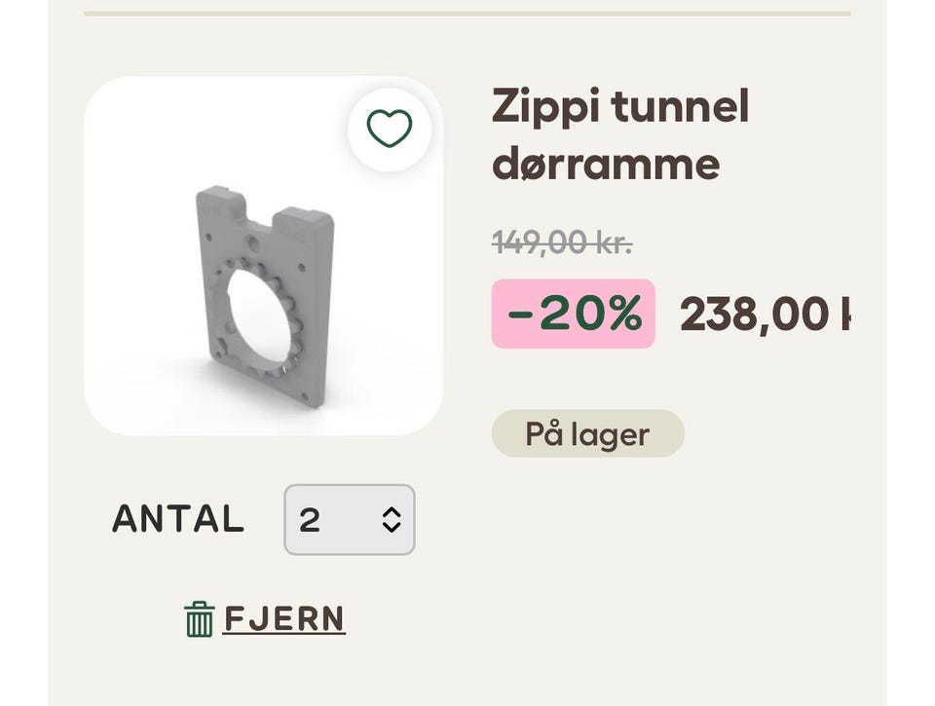This screenshot has height=706, width=935.
Task: Click the trash can icon beside FJERN
Action: pyautogui.click(x=199, y=619)
